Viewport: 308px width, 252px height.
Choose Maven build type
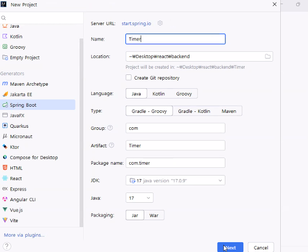pyautogui.click(x=229, y=111)
